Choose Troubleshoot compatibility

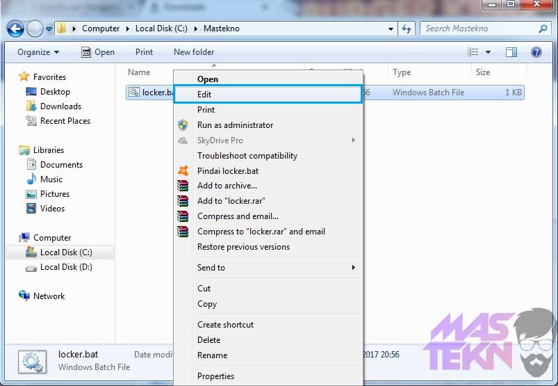tap(268, 156)
